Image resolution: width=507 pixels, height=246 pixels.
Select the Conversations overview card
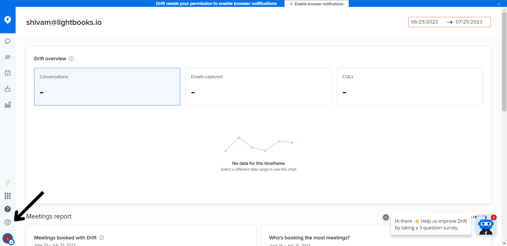(x=107, y=87)
